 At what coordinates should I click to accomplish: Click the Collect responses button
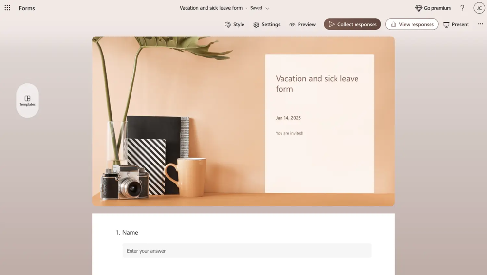pos(353,24)
